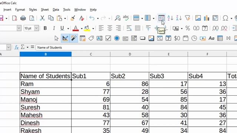Click formula bar input line
Viewport: 237px width, 133px height.
pyautogui.click(x=136, y=47)
